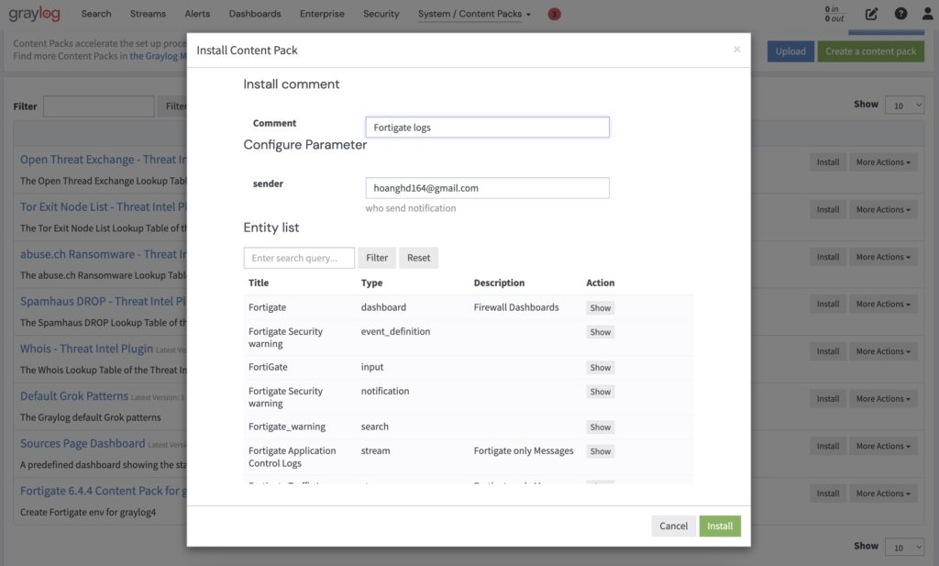The height and width of the screenshot is (566, 939).
Task: Show the Fortigate dashboard entity
Action: [x=600, y=308]
